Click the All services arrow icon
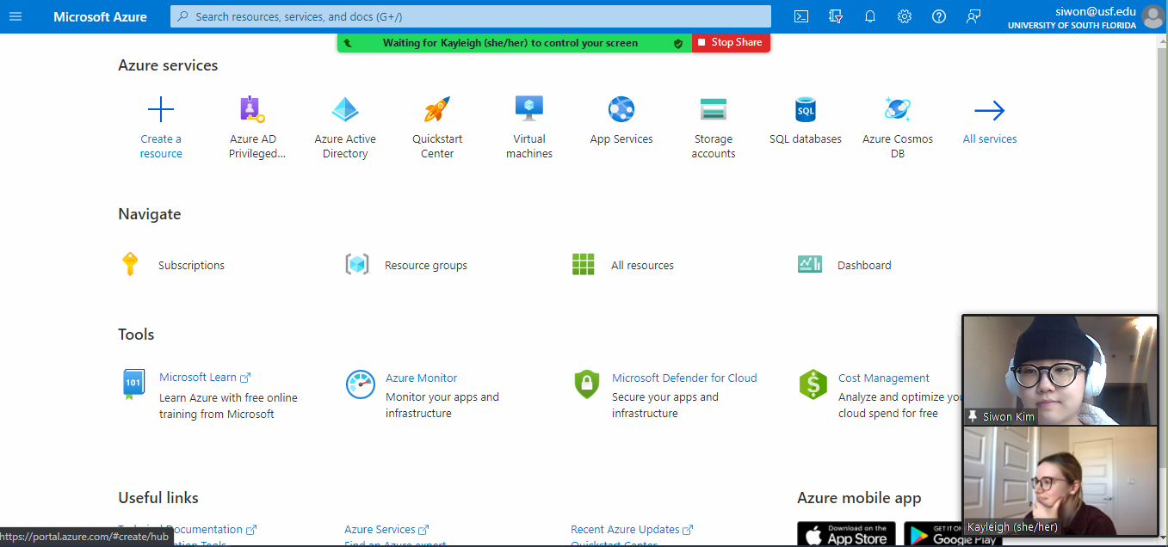 pyautogui.click(x=990, y=110)
